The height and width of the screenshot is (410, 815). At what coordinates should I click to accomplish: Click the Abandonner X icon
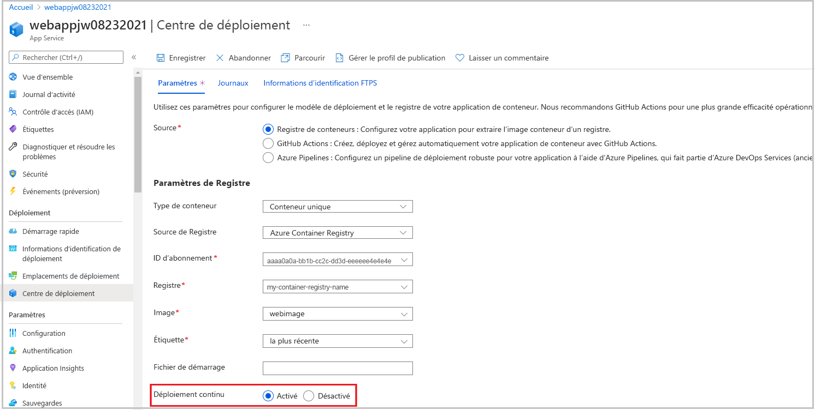[x=220, y=58]
